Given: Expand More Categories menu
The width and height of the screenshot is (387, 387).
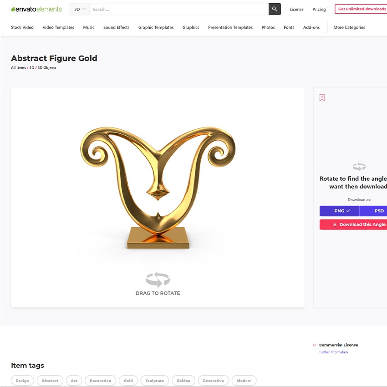Looking at the screenshot, I should (349, 27).
